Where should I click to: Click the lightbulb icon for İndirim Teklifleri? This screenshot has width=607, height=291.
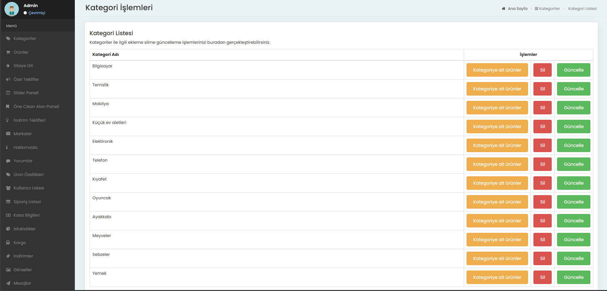pyautogui.click(x=7, y=120)
